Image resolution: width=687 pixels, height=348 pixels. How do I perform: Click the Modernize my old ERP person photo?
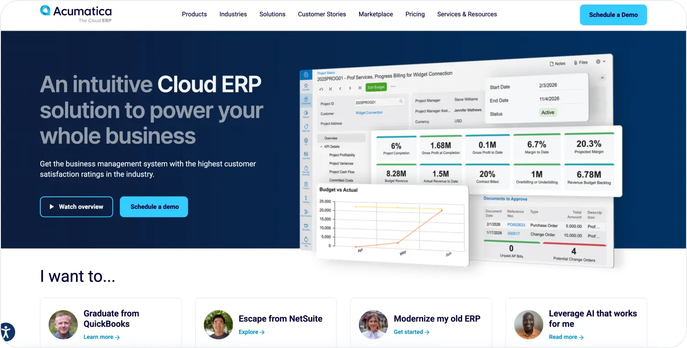374,325
